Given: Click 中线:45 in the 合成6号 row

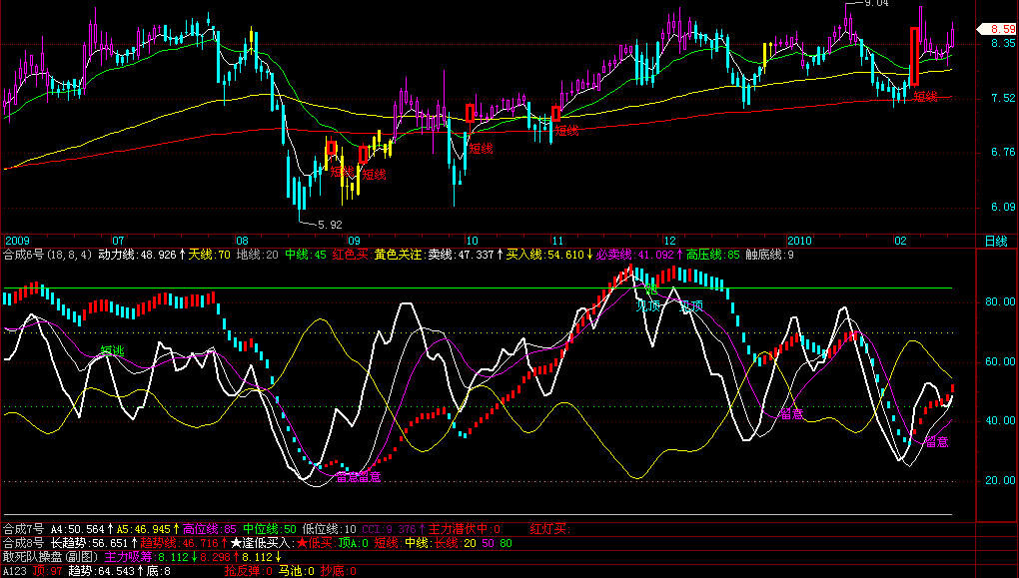Looking at the screenshot, I should (x=306, y=255).
